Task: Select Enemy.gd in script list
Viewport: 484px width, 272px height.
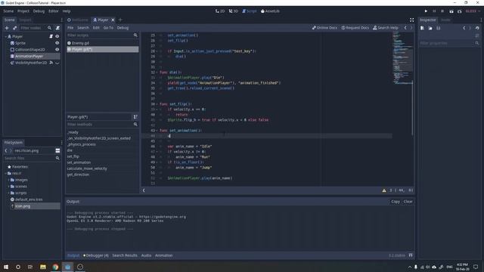Action: click(x=102, y=43)
